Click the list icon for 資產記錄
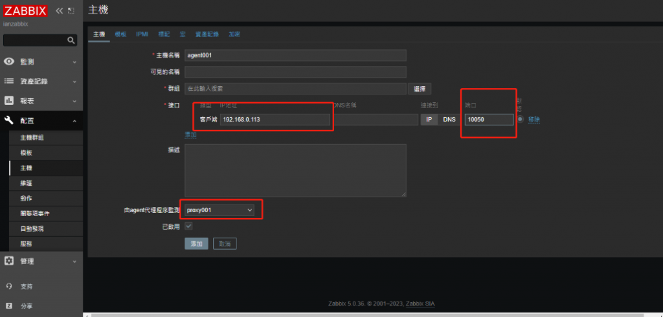Image resolution: width=663 pixels, height=317 pixels. pyautogui.click(x=9, y=81)
